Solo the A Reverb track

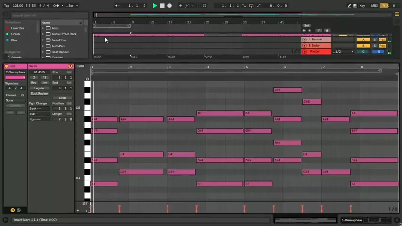tap(375, 40)
